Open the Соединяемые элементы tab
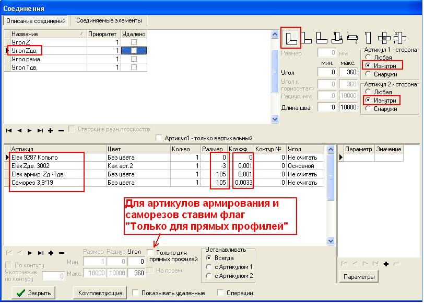The height and width of the screenshot is (303, 424). click(109, 20)
